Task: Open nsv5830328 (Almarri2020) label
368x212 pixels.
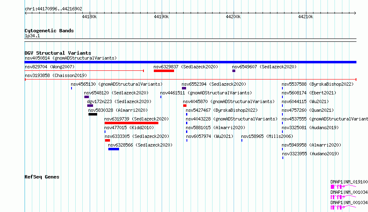Action: click(x=118, y=110)
